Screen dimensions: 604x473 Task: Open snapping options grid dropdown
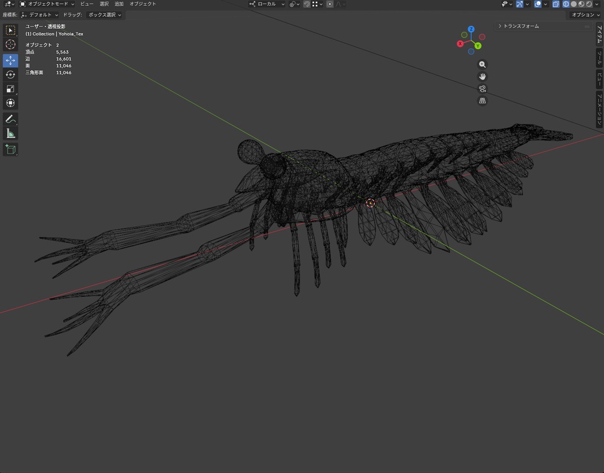point(317,4)
